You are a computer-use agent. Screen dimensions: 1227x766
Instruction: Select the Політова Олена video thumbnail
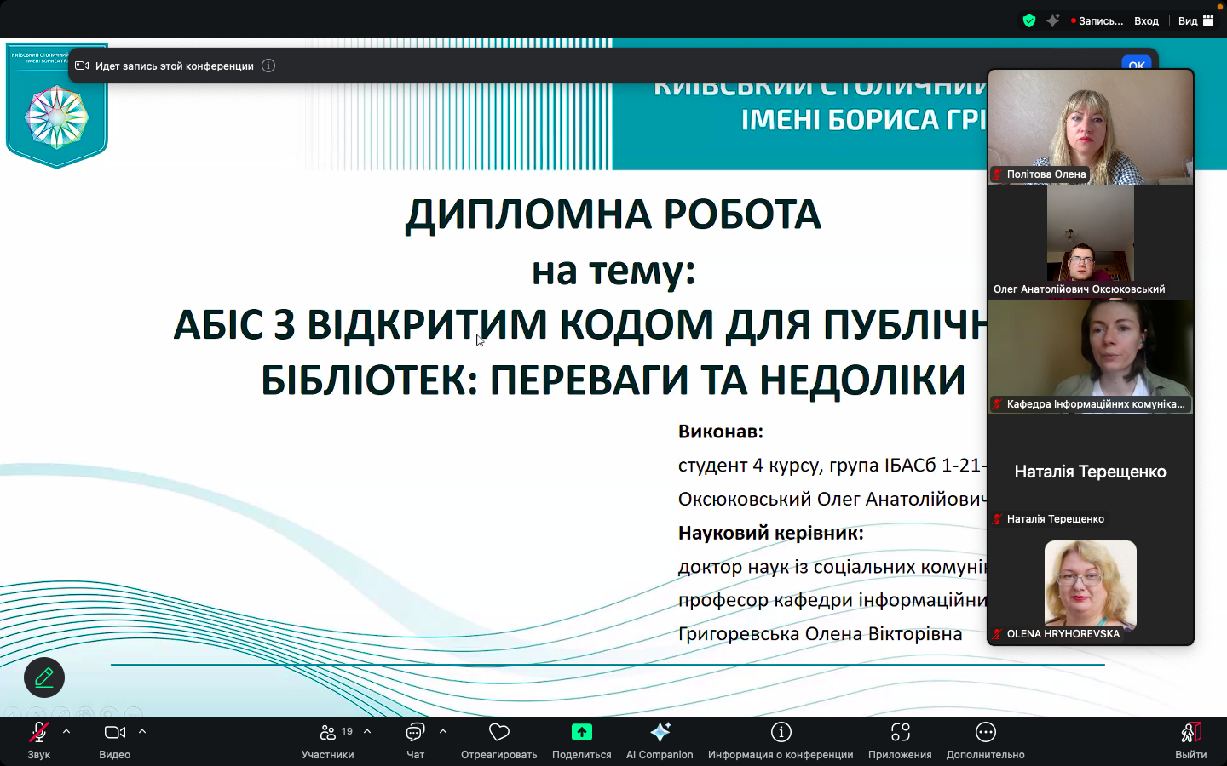(x=1090, y=128)
